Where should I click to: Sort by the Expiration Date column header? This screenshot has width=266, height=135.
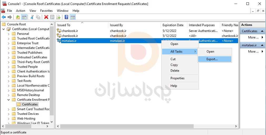[x=173, y=25]
